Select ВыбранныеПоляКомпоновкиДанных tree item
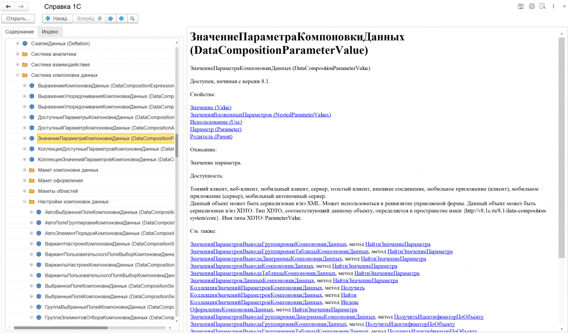Screen dimensions: 569x334 109,296
